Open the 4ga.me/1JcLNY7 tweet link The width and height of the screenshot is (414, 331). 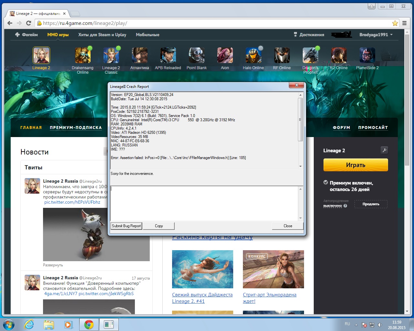pos(61,294)
